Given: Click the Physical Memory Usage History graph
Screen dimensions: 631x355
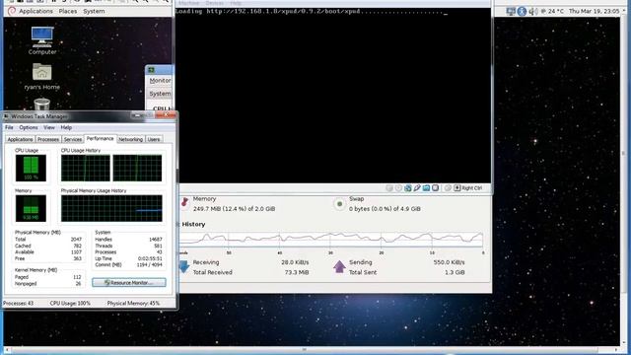Looking at the screenshot, I should click(x=111, y=208).
